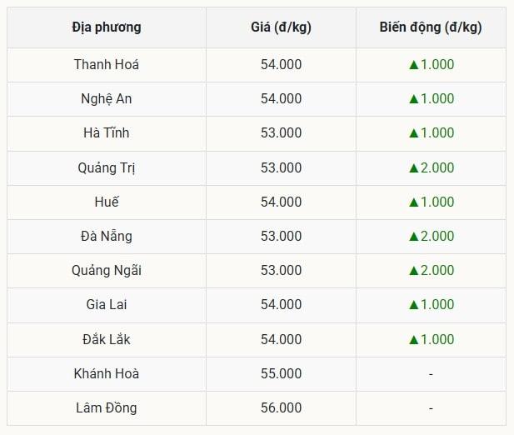The width and height of the screenshot is (514, 435).
Task: Click the price cell in Quảng Trị row
Action: point(281,168)
